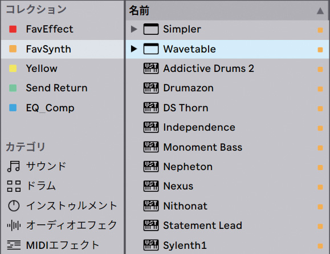Click orange tag on Independence row
This screenshot has height=254, width=330.
point(320,128)
